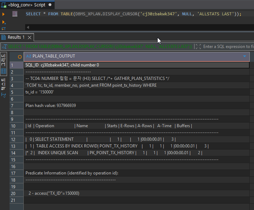This screenshot has width=254, height=210.
Task: Run the SQL statement with the execute arrow
Action: pos(4,14)
